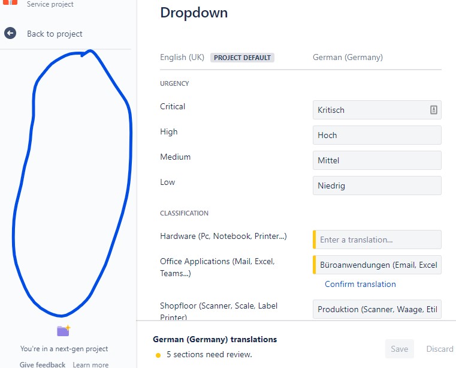Screen dimensions: 456x368
Task: Click the yellow review status dot
Action: tap(158, 355)
